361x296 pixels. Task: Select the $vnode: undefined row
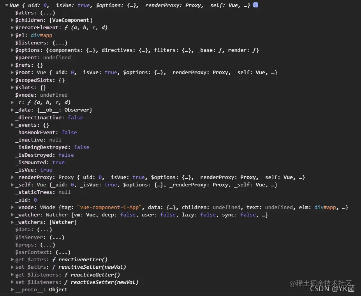(41, 95)
